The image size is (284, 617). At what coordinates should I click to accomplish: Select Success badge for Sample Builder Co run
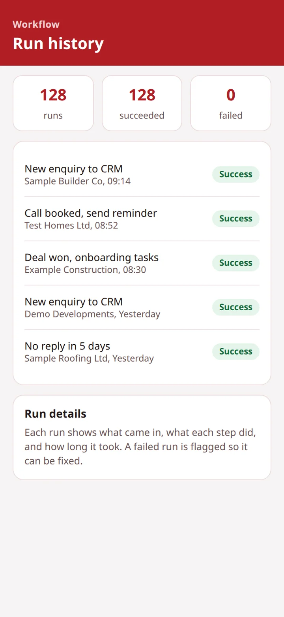point(236,174)
